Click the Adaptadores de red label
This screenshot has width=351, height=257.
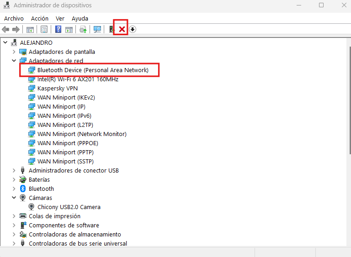tap(56, 61)
